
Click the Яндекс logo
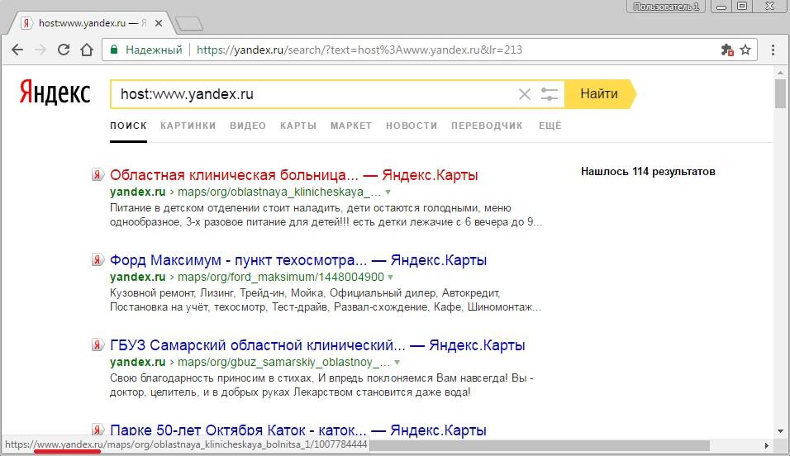(55, 93)
